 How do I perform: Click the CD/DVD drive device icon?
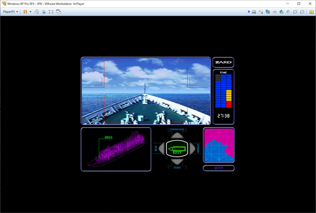tap(261, 12)
